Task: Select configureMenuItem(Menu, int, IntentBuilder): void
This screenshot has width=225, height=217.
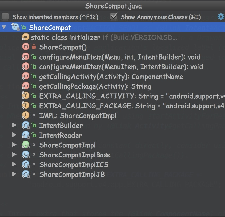Action: 112,57
